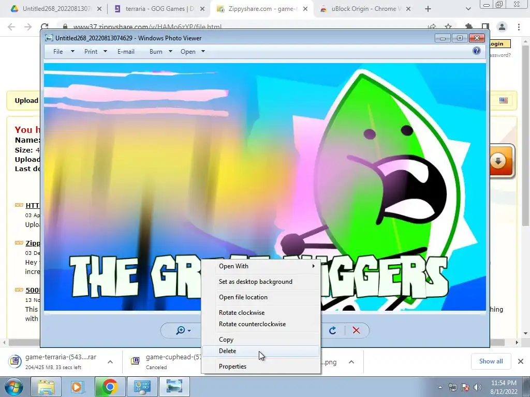Switch to the uBlock Origin tab
The width and height of the screenshot is (530, 397).
coord(364,9)
